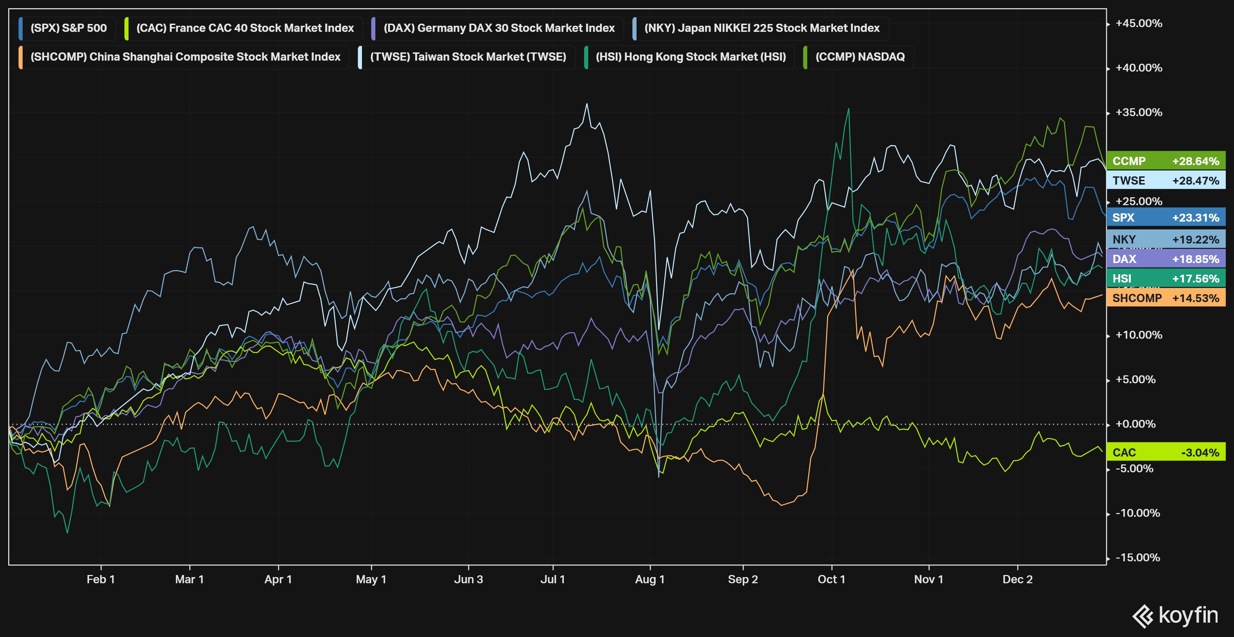
Task: Select Japan NIKKEI 225 legend item
Action: coord(762,28)
